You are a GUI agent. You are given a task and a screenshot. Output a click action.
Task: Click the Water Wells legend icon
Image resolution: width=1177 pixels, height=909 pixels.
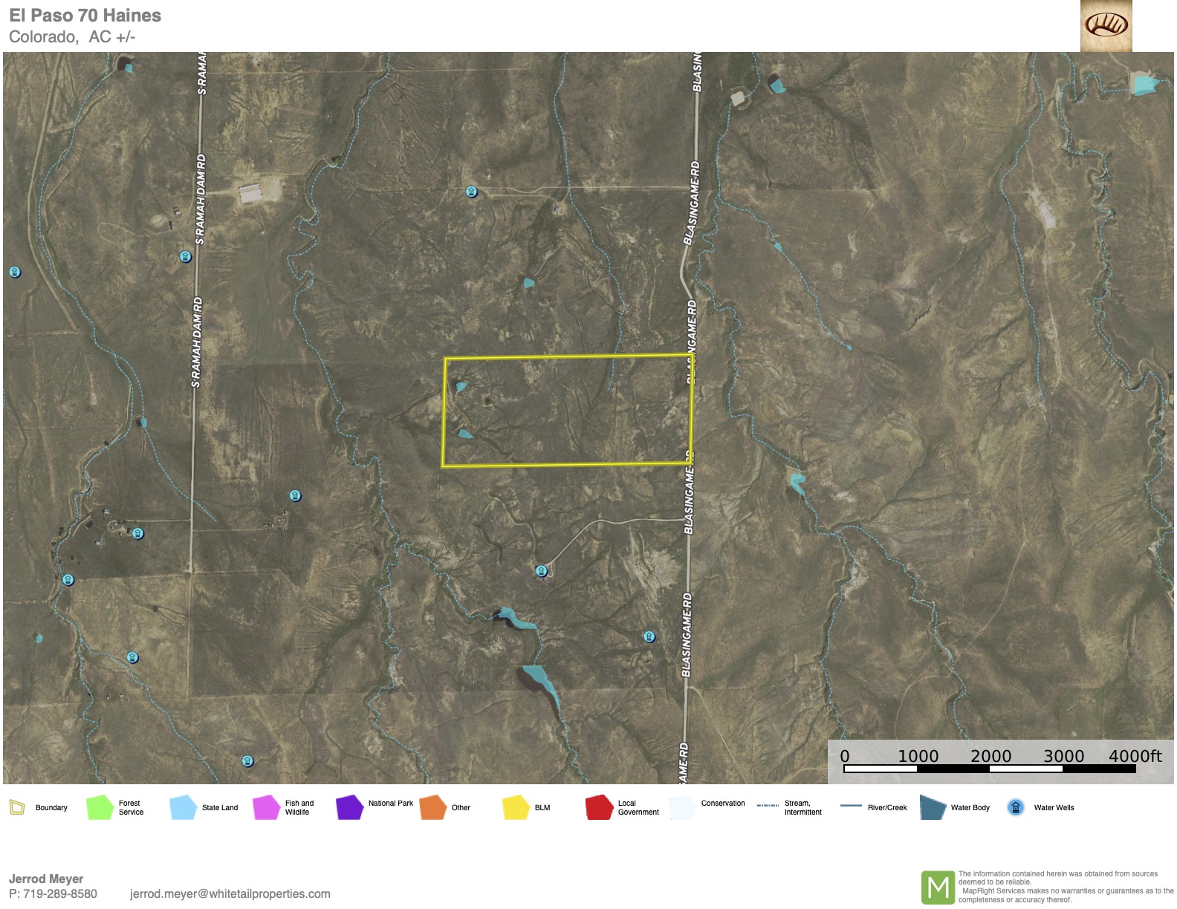pyautogui.click(x=1016, y=807)
